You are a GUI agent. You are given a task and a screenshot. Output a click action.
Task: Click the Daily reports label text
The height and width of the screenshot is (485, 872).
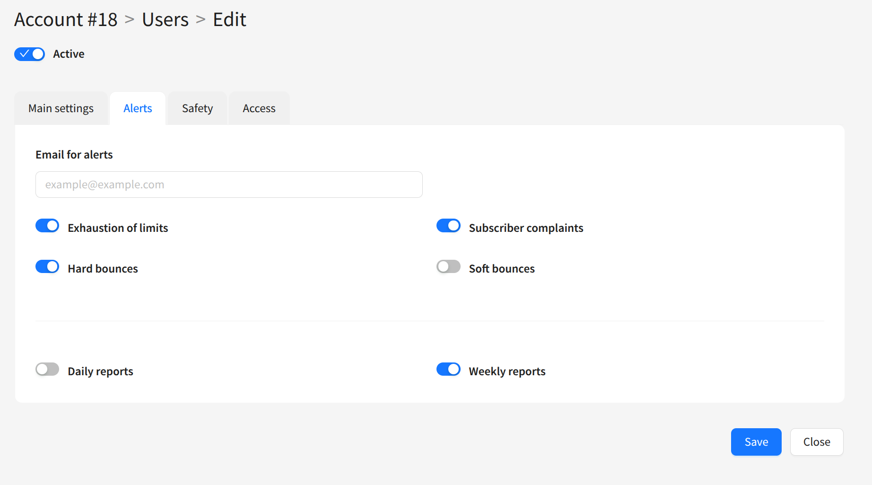100,371
